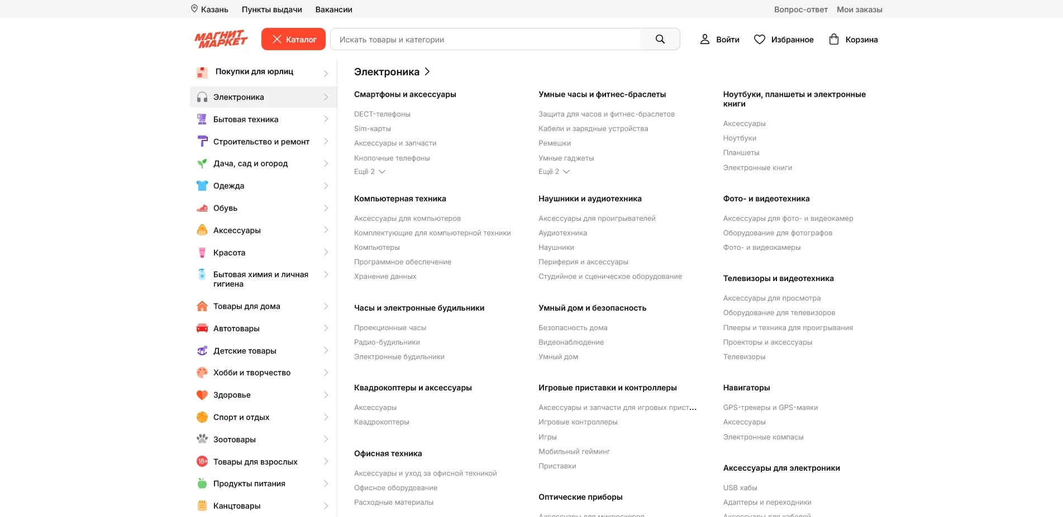Screen dimensions: 1063x517
Task: Click the heart icon for Избранное
Action: tap(759, 39)
